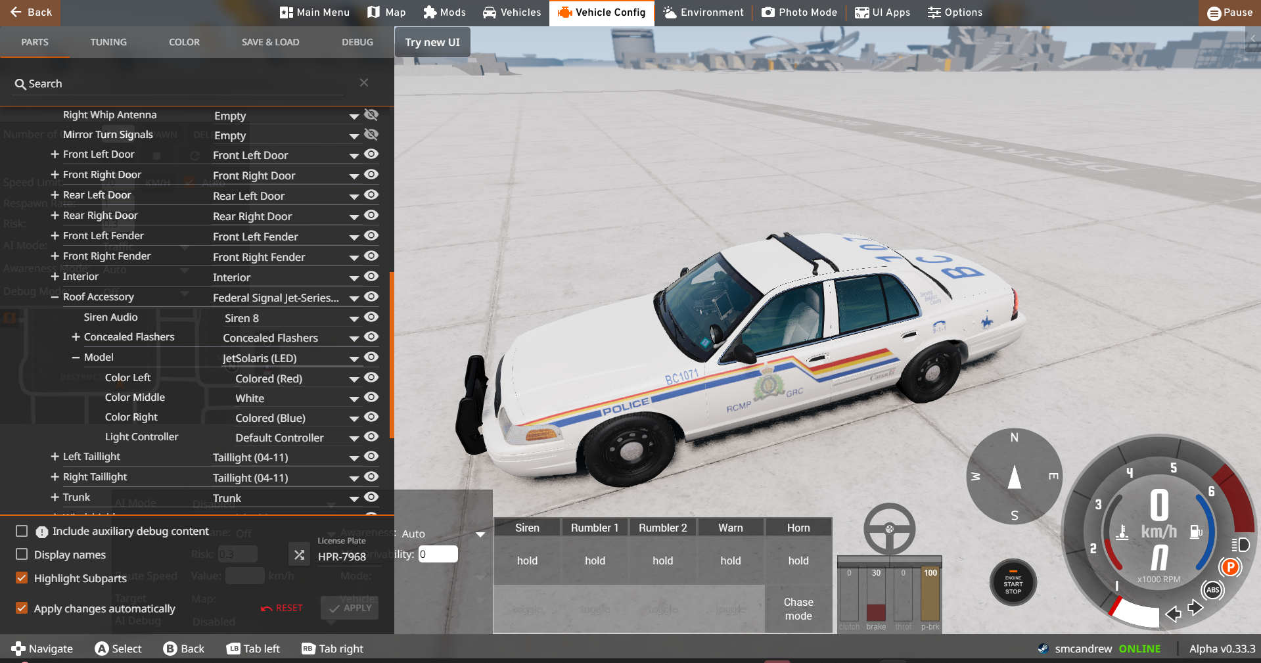Activate Chase mode
1261x663 pixels.
(x=798, y=609)
